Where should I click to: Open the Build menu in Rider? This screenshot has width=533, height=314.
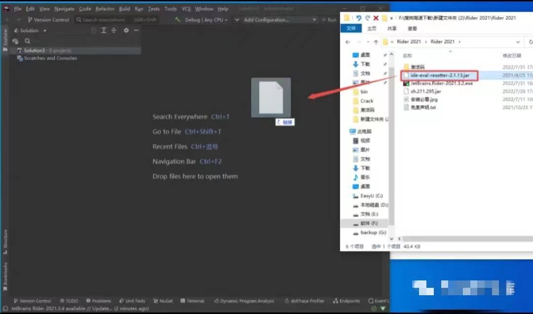point(124,9)
